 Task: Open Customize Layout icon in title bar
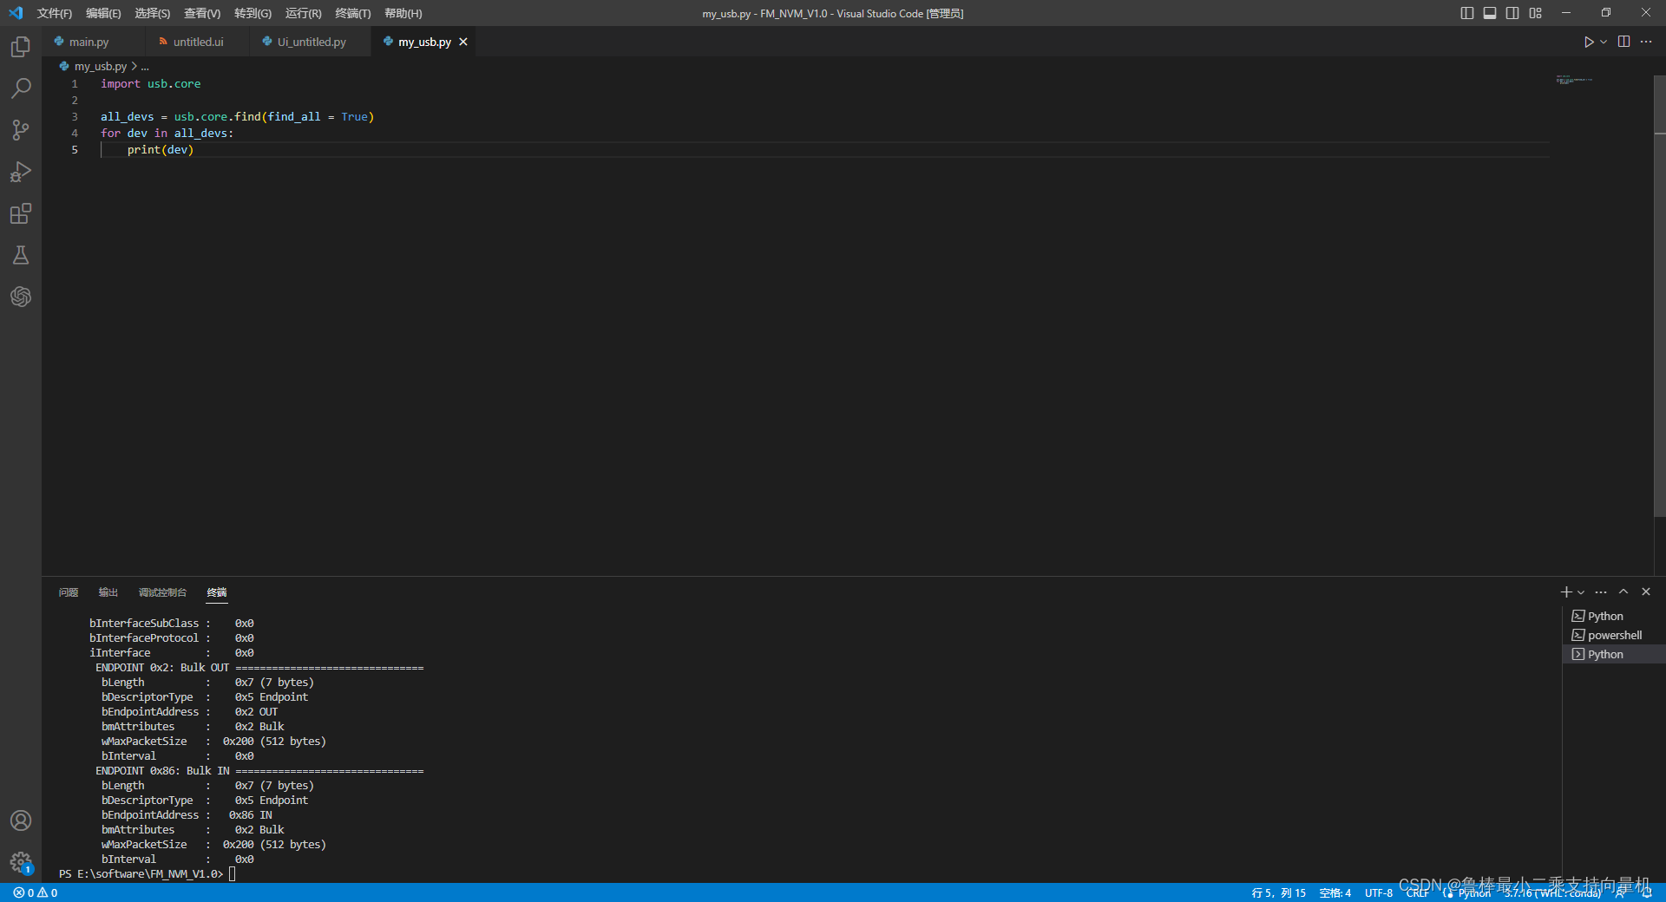[x=1536, y=13]
